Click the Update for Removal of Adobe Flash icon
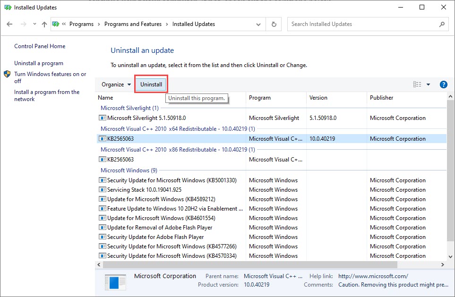The width and height of the screenshot is (455, 297). 103,228
